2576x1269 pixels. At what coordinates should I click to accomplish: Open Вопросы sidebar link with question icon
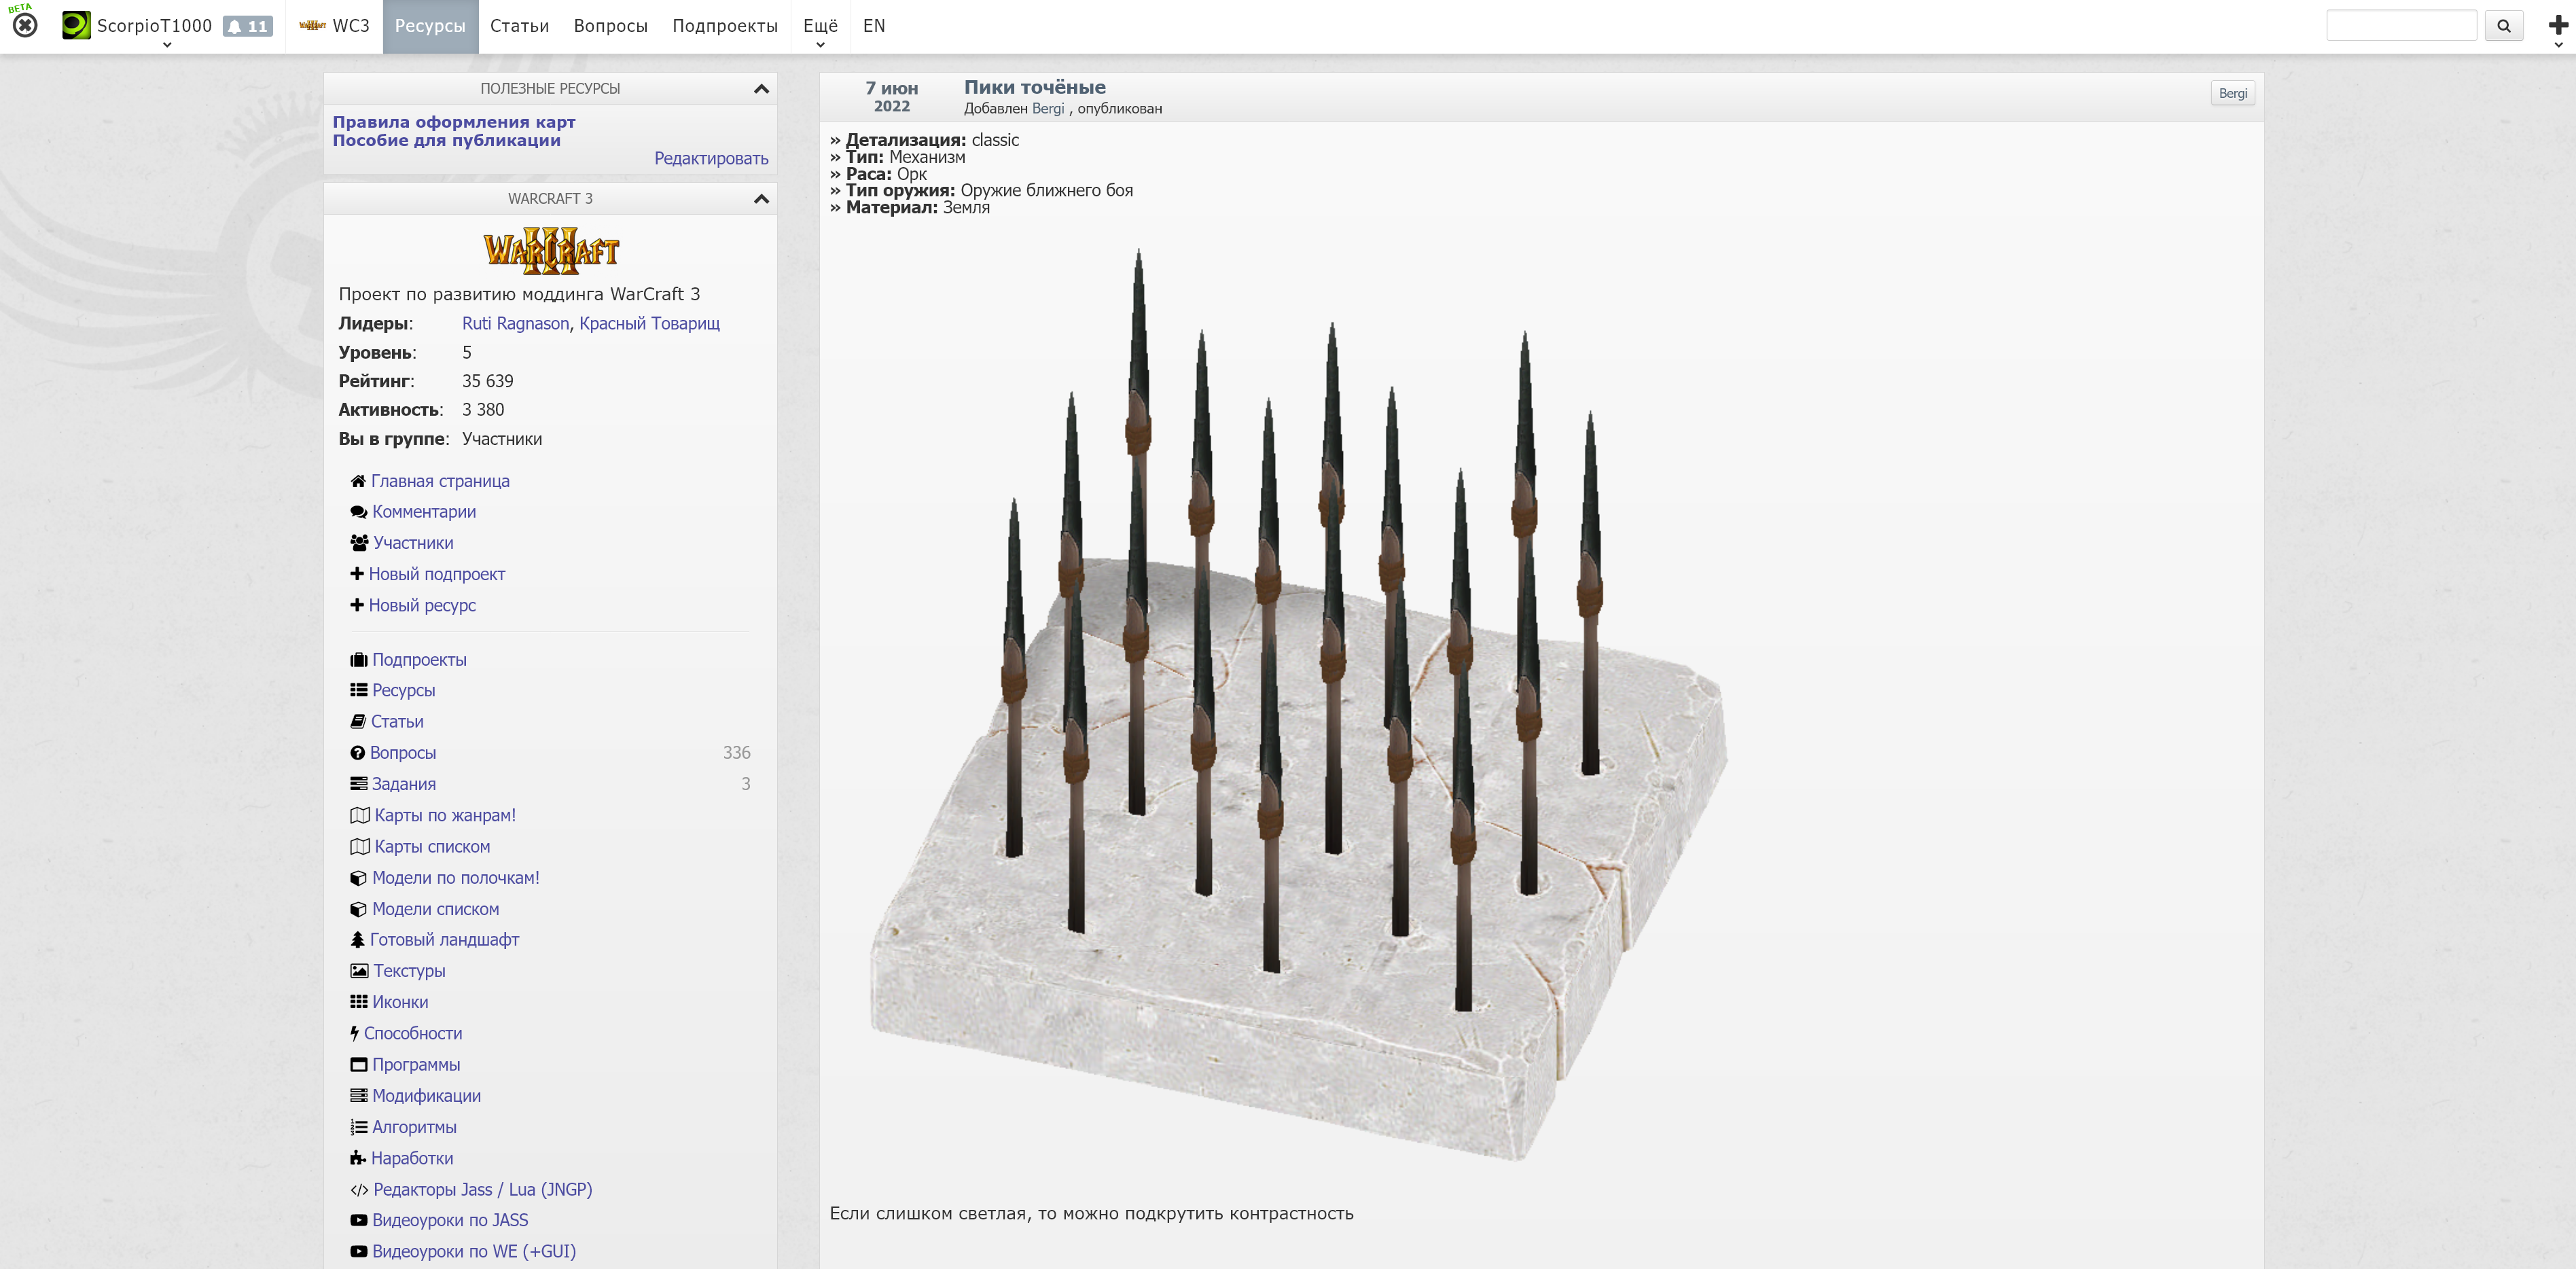point(402,752)
